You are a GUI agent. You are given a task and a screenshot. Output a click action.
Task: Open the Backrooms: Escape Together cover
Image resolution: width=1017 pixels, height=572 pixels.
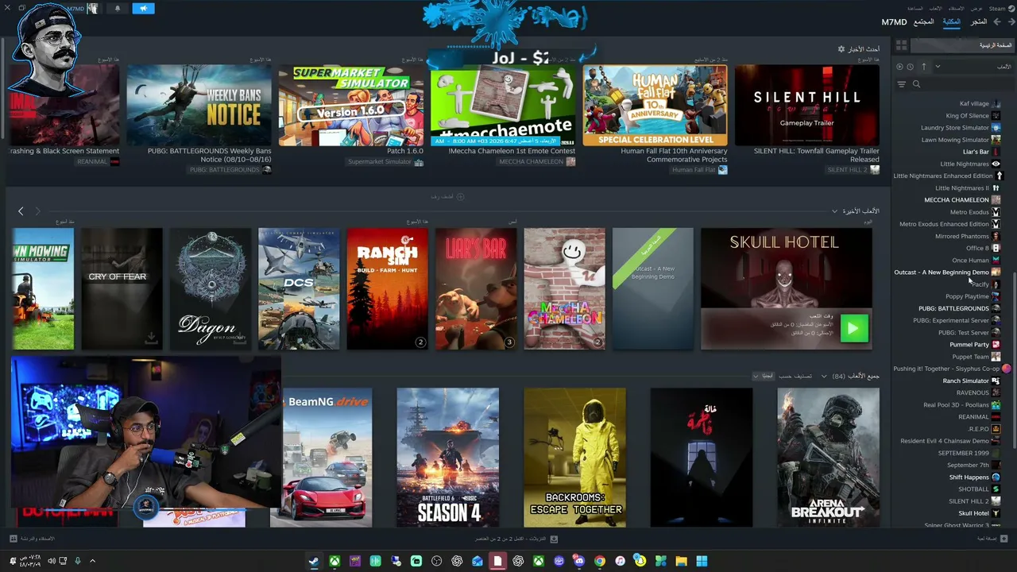(x=574, y=457)
